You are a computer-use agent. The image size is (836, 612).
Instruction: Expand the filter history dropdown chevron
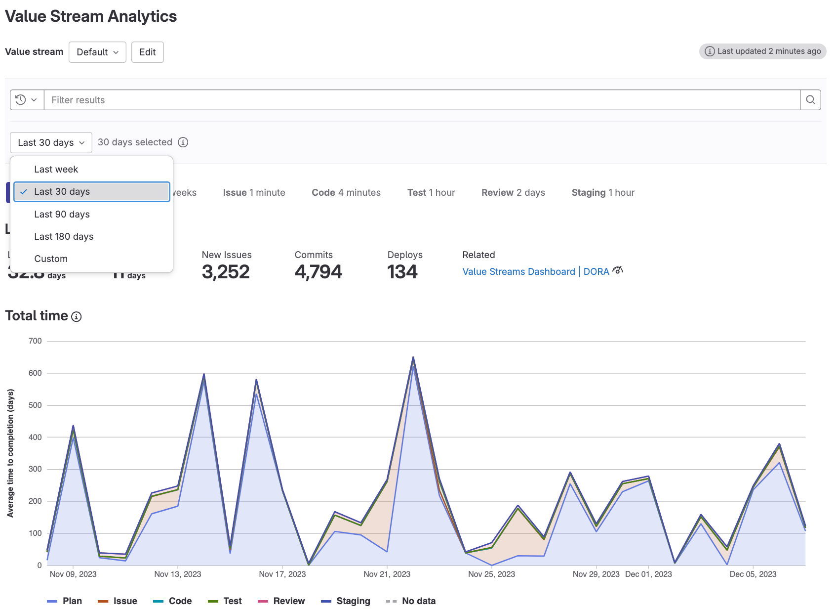pos(34,99)
